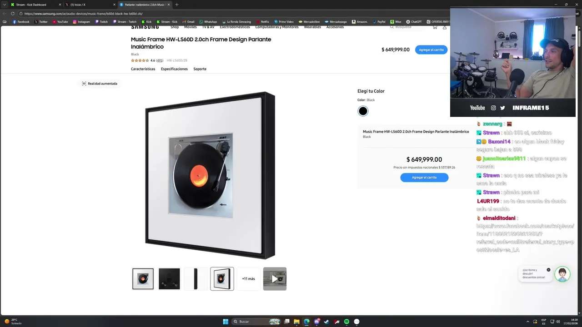Show hidden system tray icons
This screenshot has width=582, height=327.
click(x=528, y=322)
